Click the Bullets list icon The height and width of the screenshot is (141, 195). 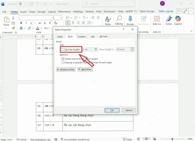[68, 18]
